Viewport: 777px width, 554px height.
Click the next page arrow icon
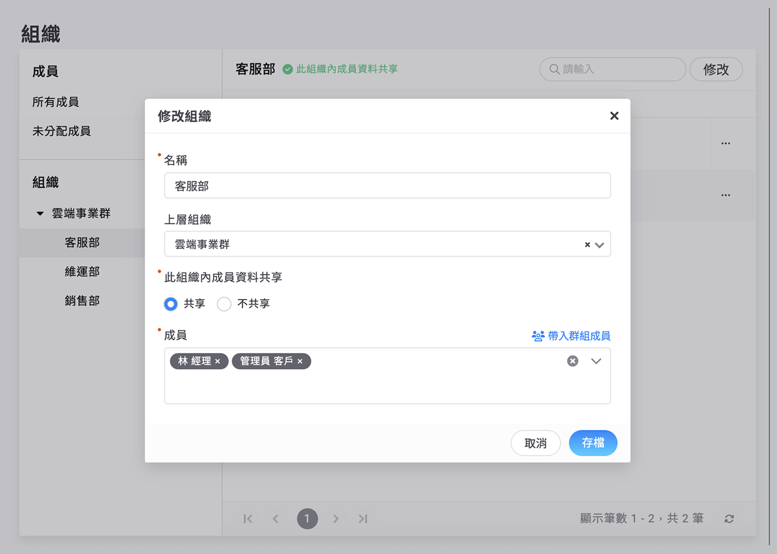tap(336, 518)
